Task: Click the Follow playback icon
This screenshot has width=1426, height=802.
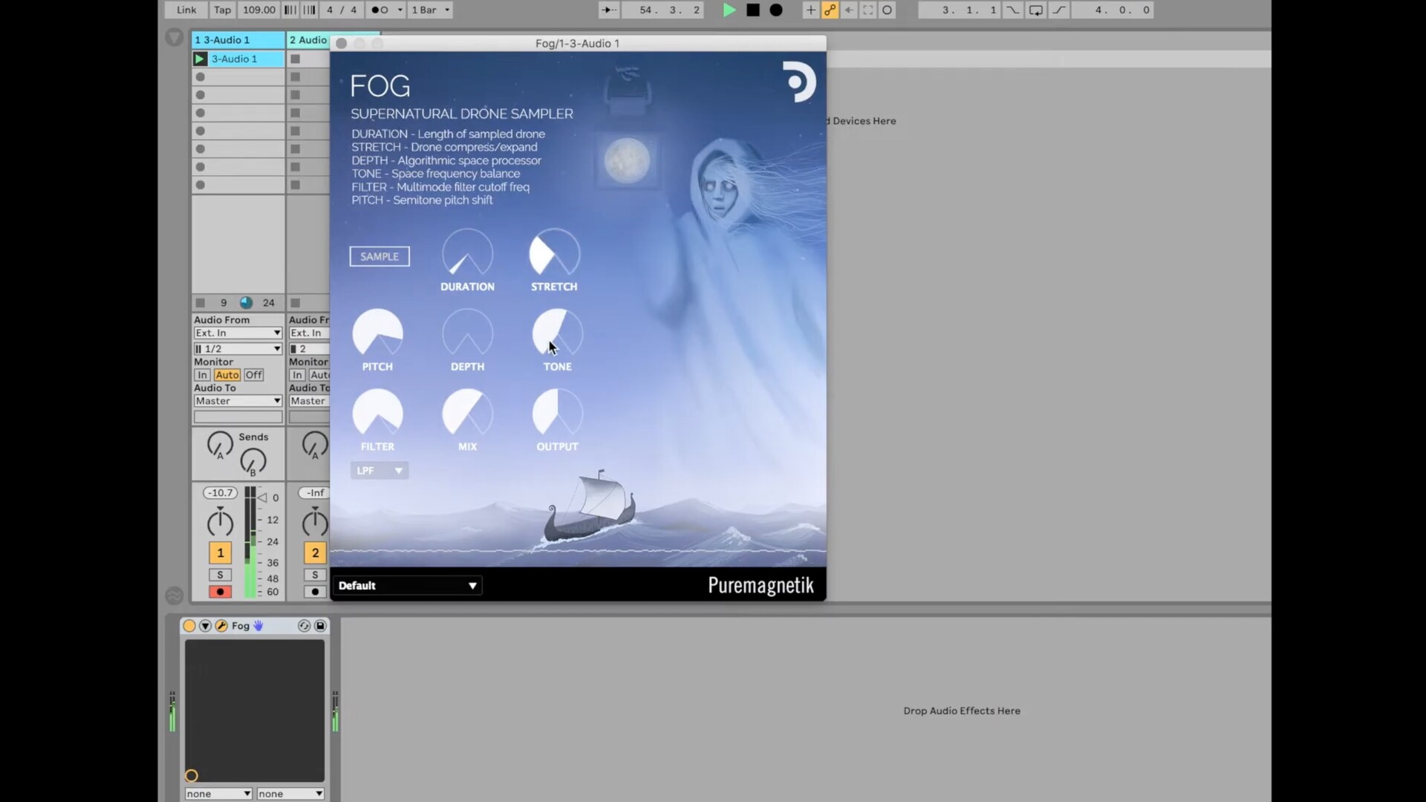Action: coord(608,10)
